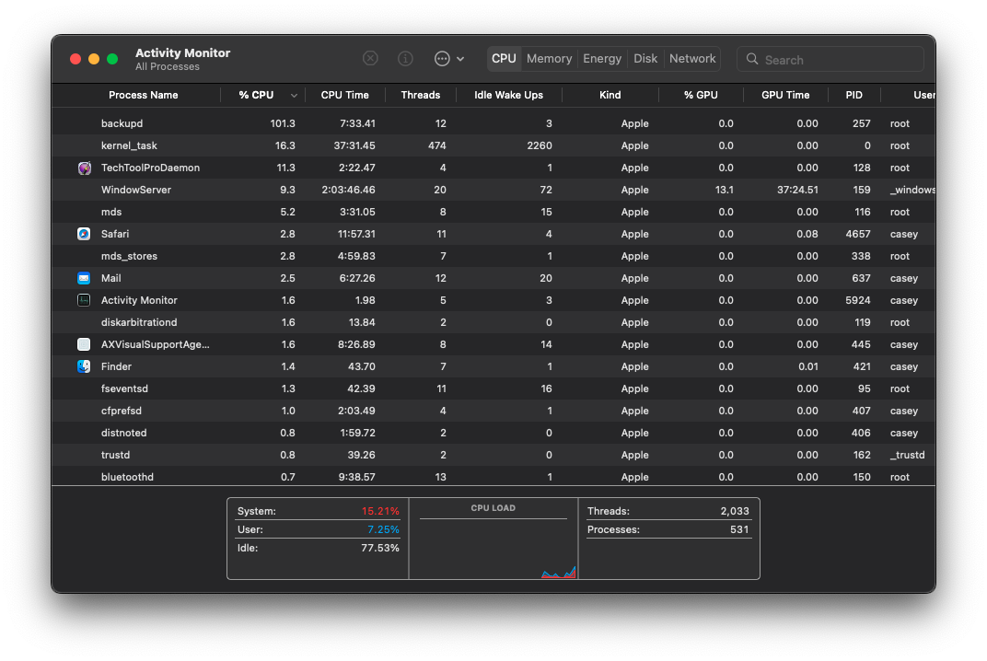Sort by Kind column header
This screenshot has width=987, height=661.
pos(610,95)
